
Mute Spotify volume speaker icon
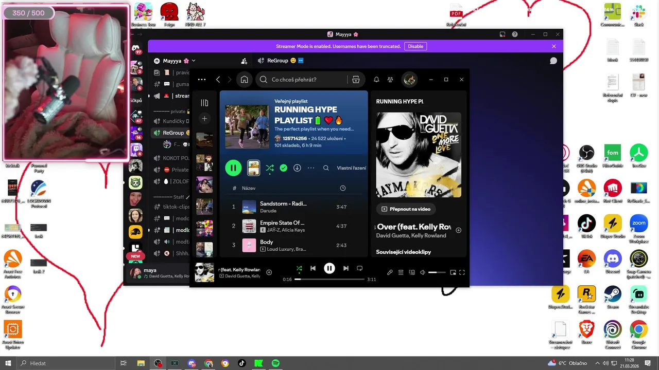coord(423,272)
